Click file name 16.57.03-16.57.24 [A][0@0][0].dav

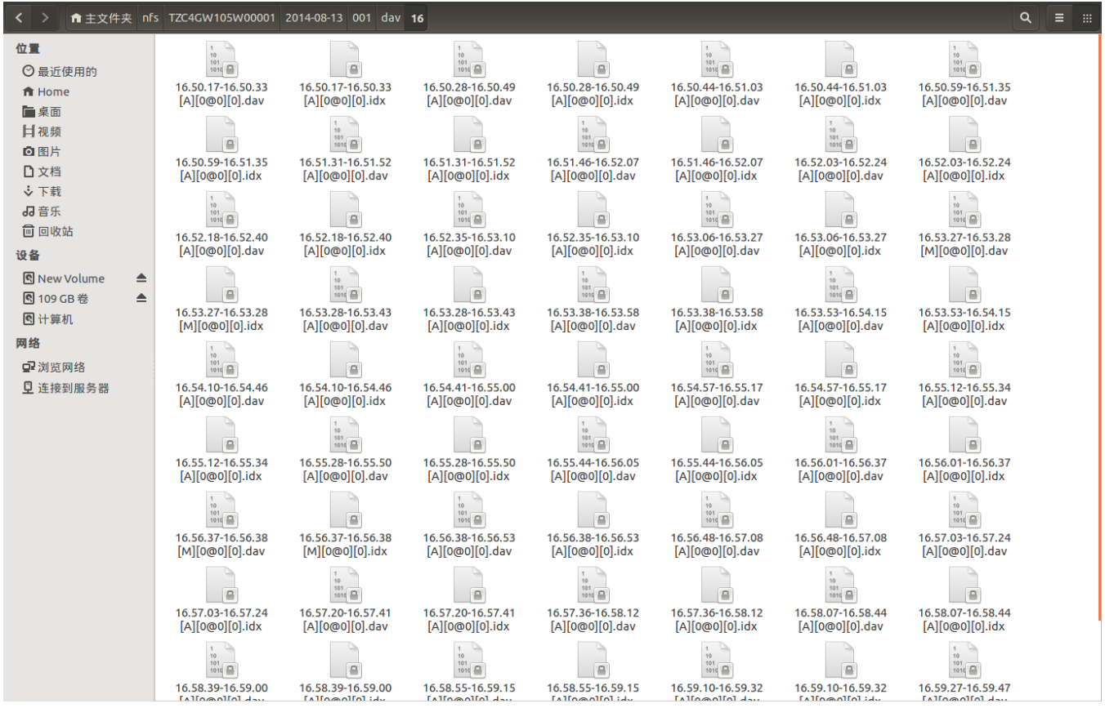pos(964,545)
